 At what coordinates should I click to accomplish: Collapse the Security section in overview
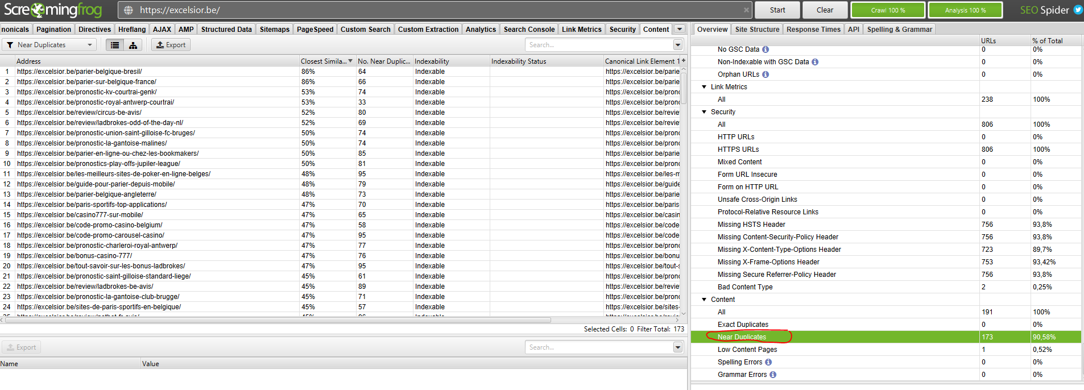pos(704,112)
